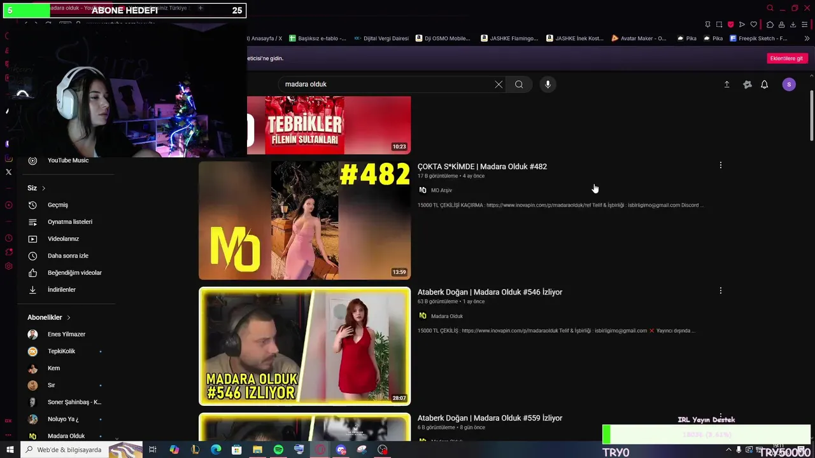
Task: Open Microsoft Edge from the taskbar
Action: point(216,450)
